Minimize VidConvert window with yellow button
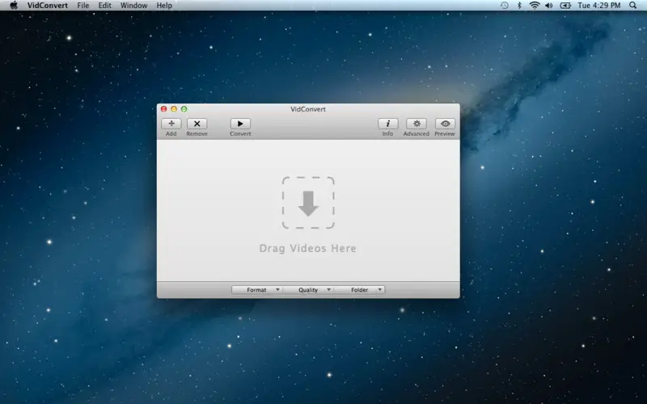This screenshot has width=647, height=404. click(x=174, y=109)
